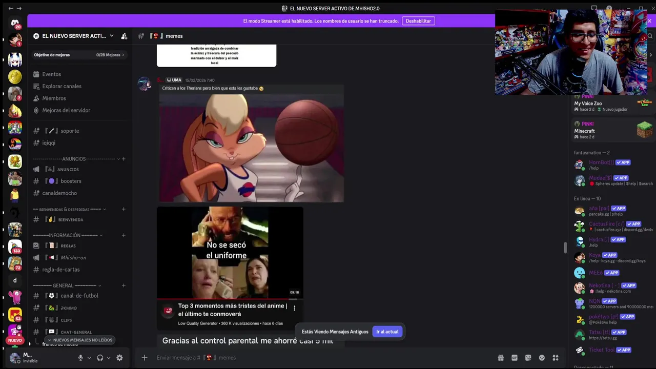This screenshot has width=656, height=369.
Task: Open My Voice Zoo activity card
Action: click(x=613, y=103)
